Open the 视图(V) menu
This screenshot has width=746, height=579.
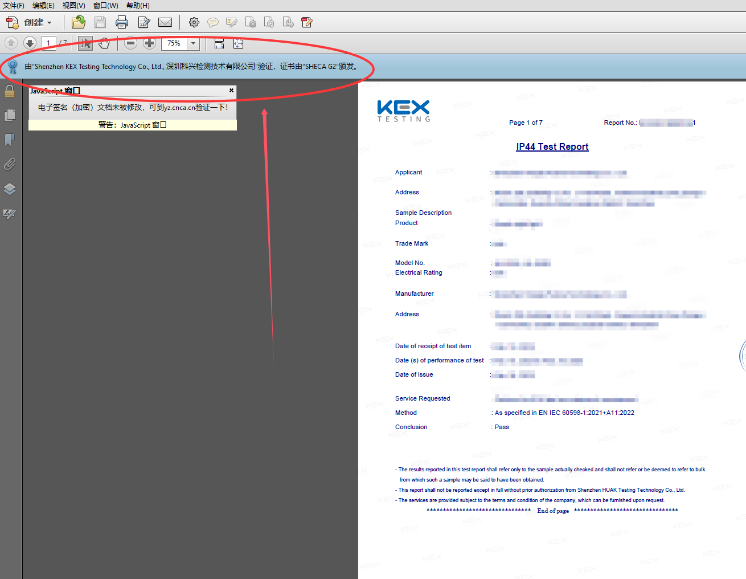click(73, 6)
